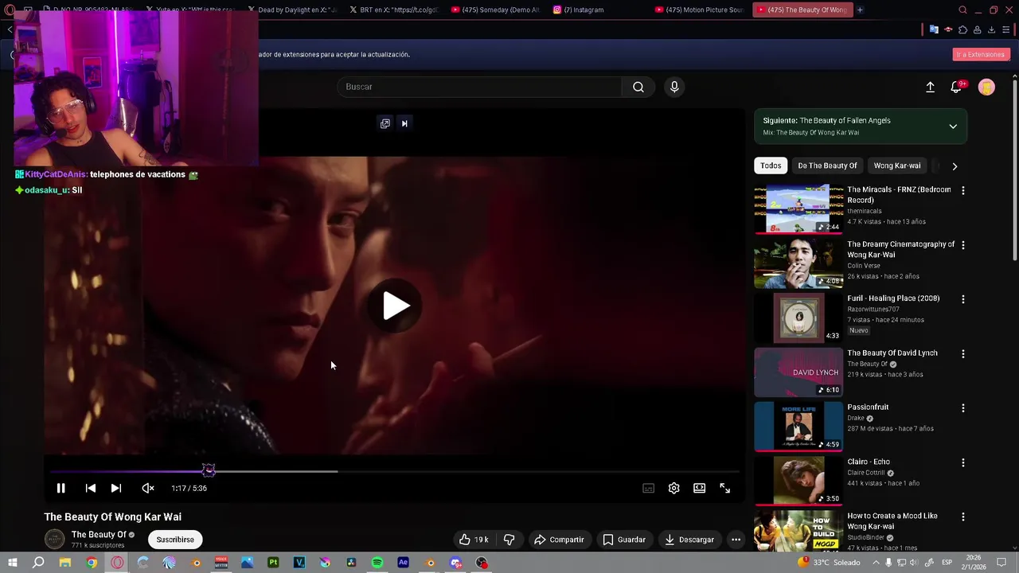Screen dimensions: 1019x573
Task: Open The Miracals - FRNZ thumbnail
Action: [798, 209]
